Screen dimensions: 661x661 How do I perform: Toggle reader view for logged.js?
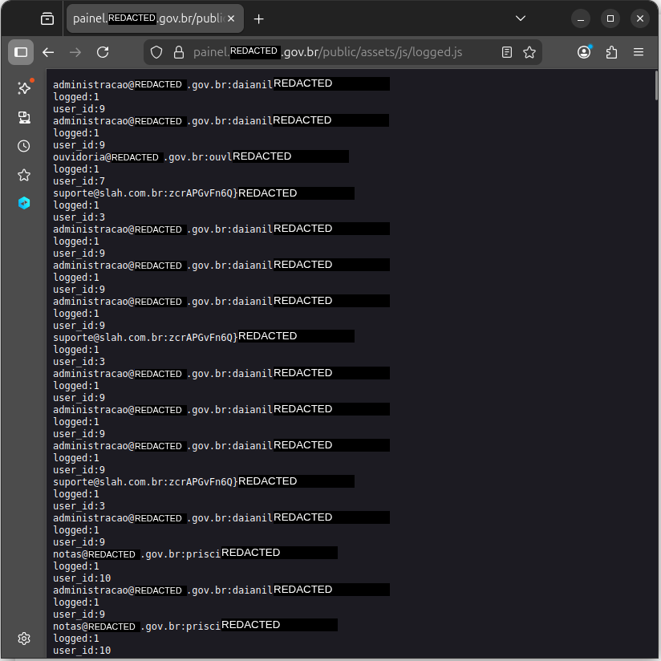[x=506, y=51]
